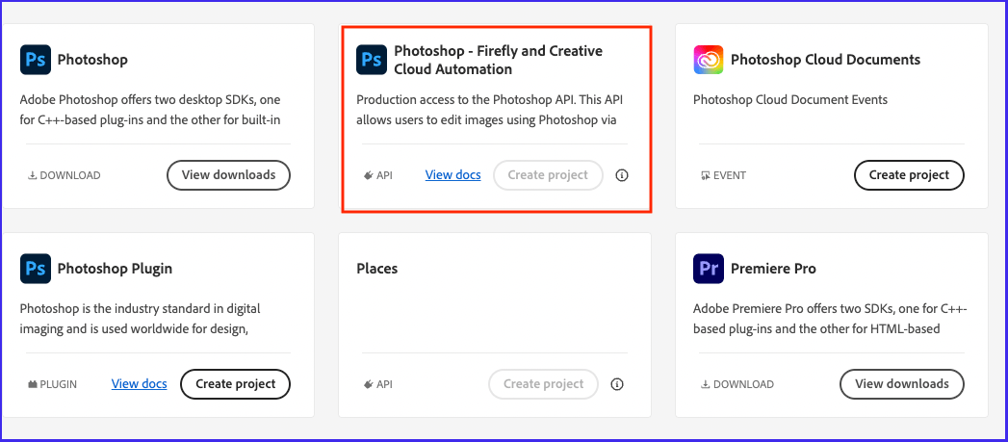Click Ps icon on Firefly and Creative Cloud Automation card
The image size is (1008, 442).
[x=372, y=60]
